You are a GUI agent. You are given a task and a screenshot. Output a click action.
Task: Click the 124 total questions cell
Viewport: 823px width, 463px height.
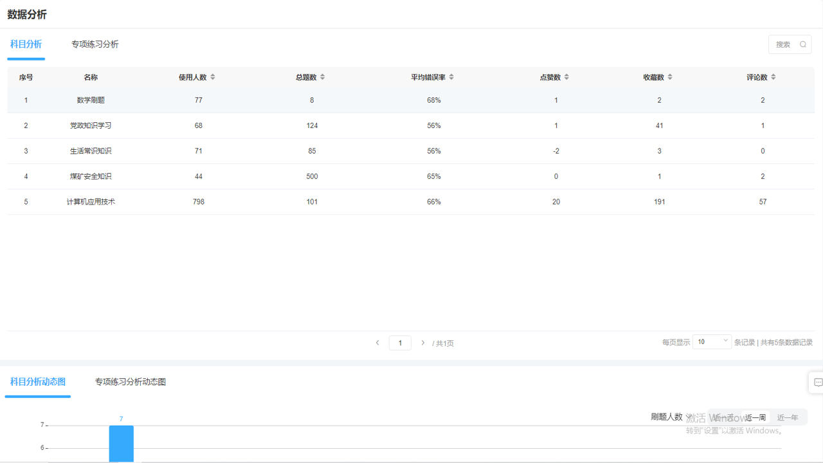point(312,125)
